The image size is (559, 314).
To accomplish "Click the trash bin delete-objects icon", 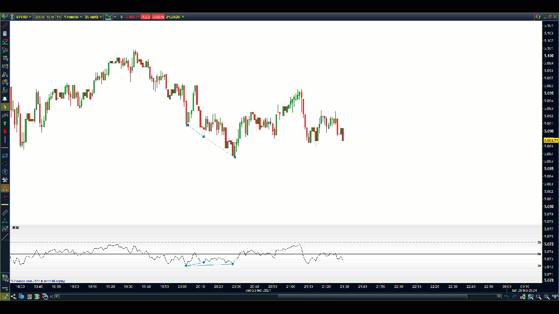I will pos(5,34).
